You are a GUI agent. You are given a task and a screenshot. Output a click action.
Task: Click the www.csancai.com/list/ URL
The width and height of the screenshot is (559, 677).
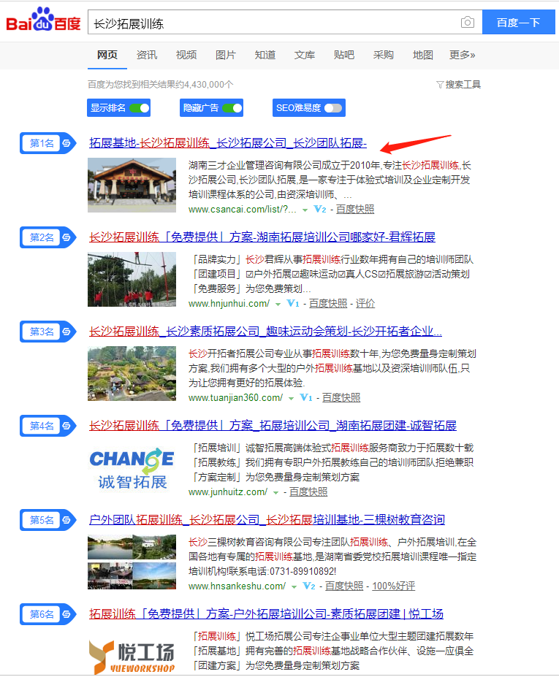[243, 210]
